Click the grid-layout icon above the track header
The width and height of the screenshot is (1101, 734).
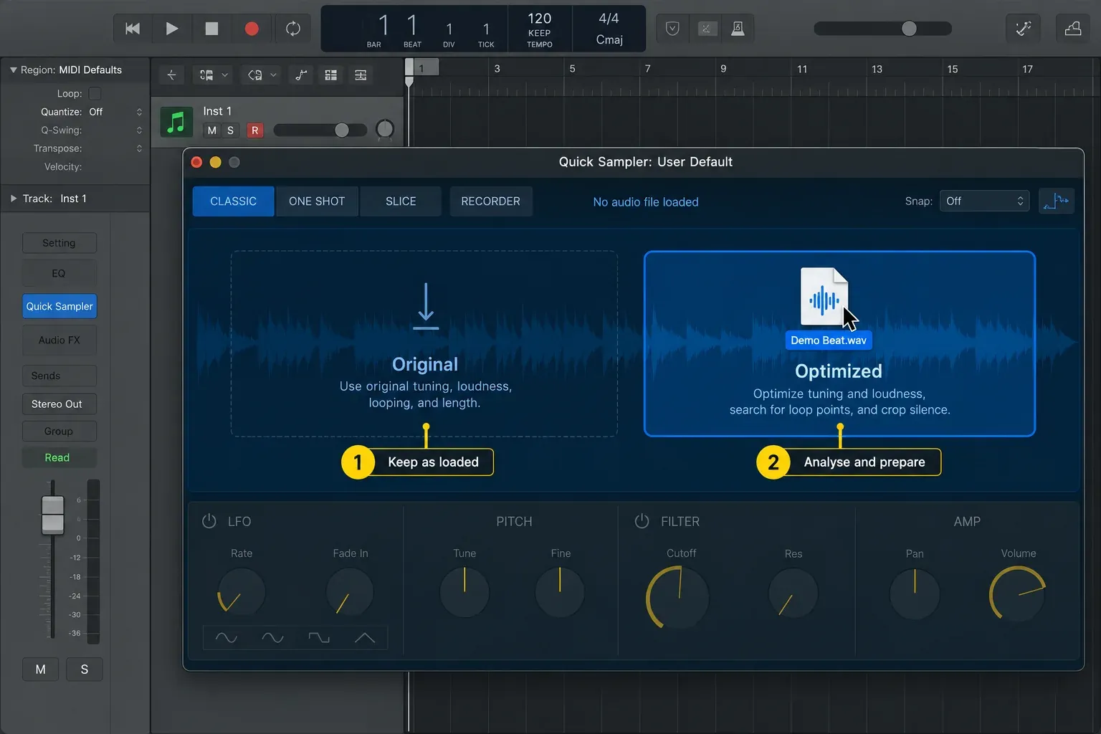coord(330,75)
